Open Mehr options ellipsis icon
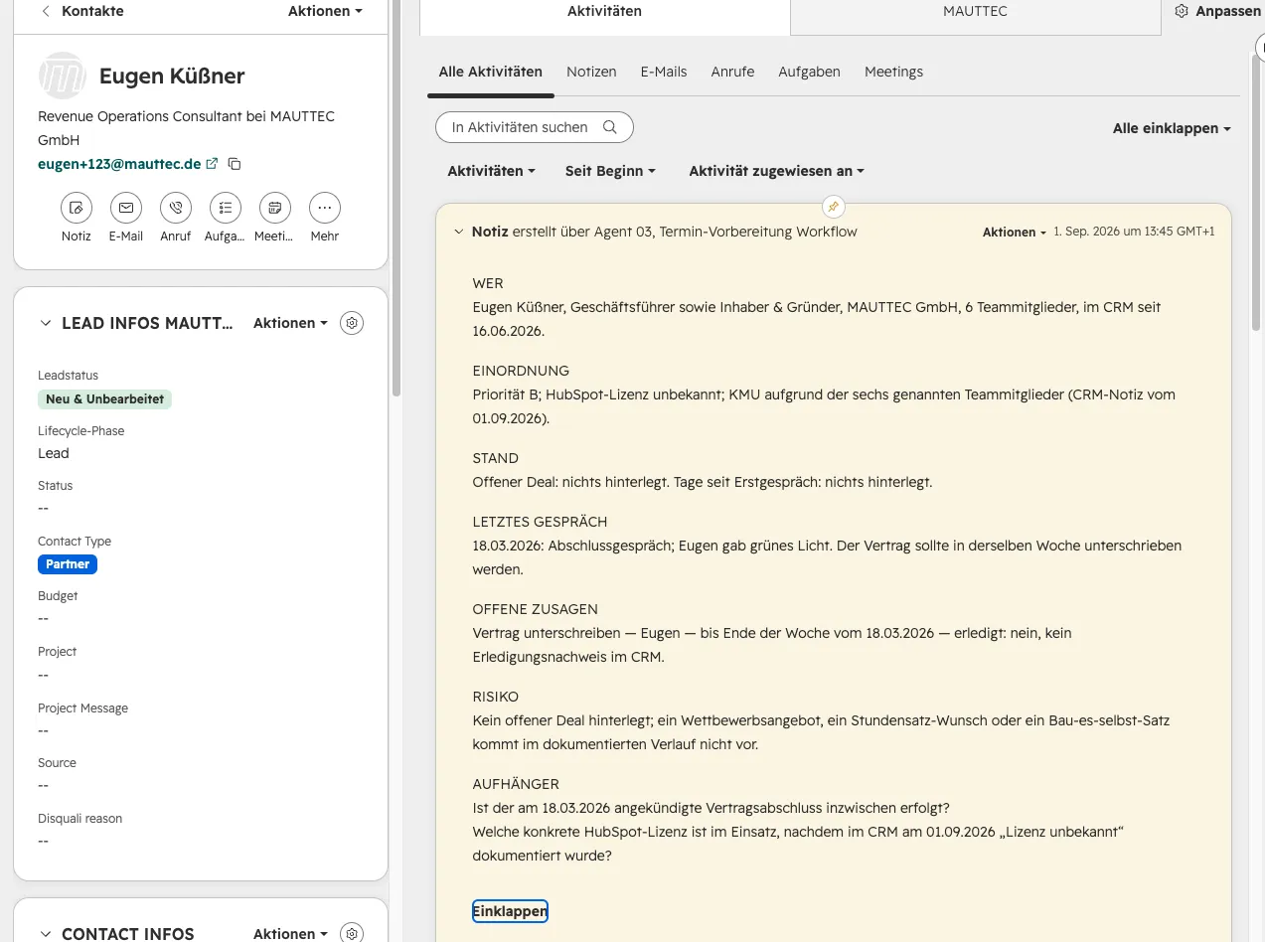Image resolution: width=1265 pixels, height=942 pixels. 325,208
